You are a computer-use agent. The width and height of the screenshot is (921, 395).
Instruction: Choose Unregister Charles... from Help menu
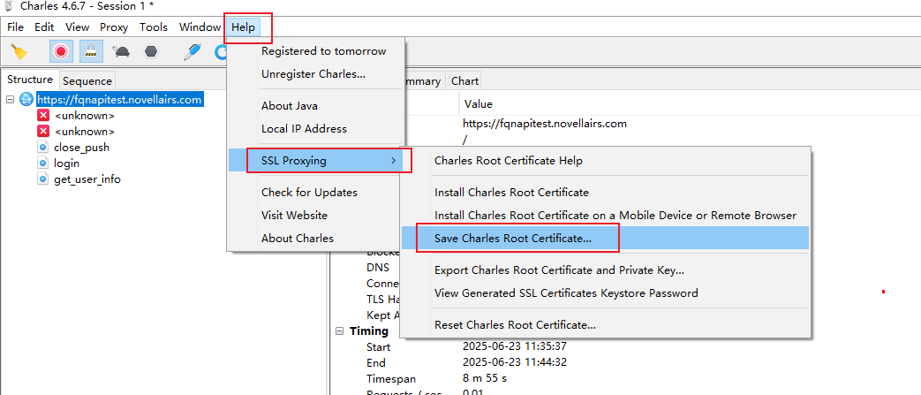click(x=316, y=74)
